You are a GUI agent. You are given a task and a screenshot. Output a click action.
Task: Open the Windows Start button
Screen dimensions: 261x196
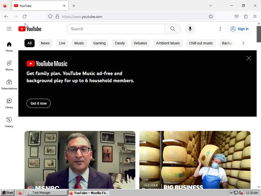tap(7, 193)
